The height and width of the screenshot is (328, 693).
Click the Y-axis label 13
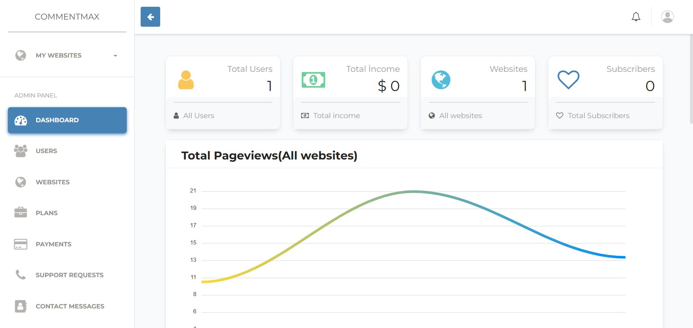tap(193, 260)
